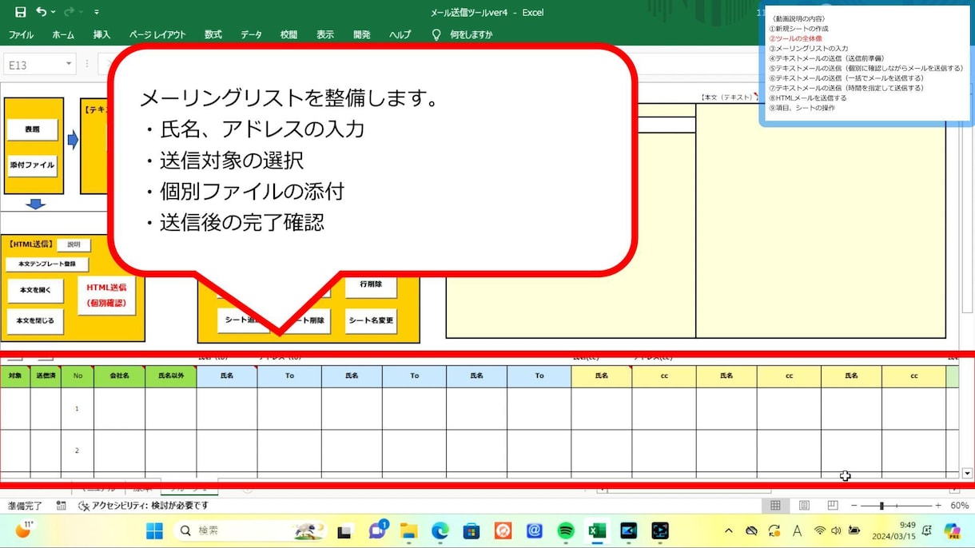
Task: Click the 本文を閉じる button
Action: [35, 321]
